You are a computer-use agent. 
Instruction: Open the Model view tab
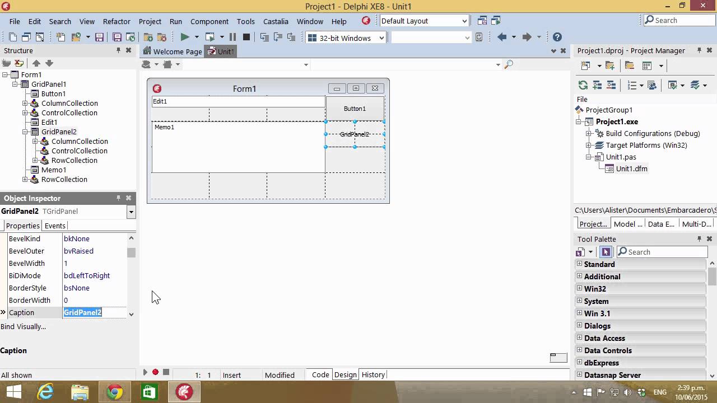coord(627,224)
